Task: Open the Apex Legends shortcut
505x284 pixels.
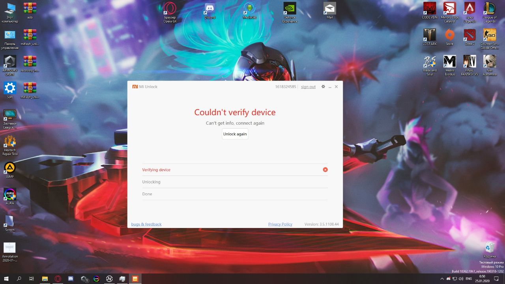Action: tap(469, 13)
